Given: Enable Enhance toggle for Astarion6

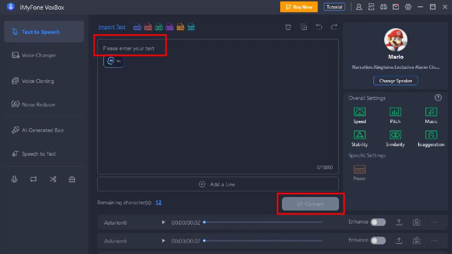Looking at the screenshot, I should point(378,222).
